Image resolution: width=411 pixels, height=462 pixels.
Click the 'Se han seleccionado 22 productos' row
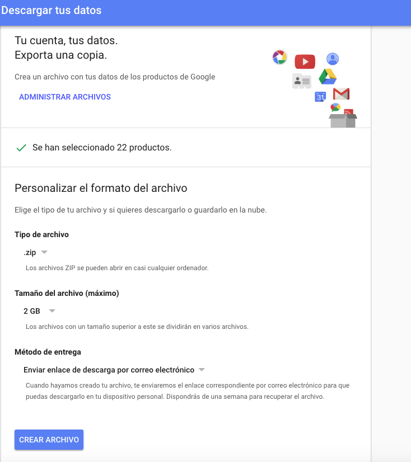tap(102, 148)
